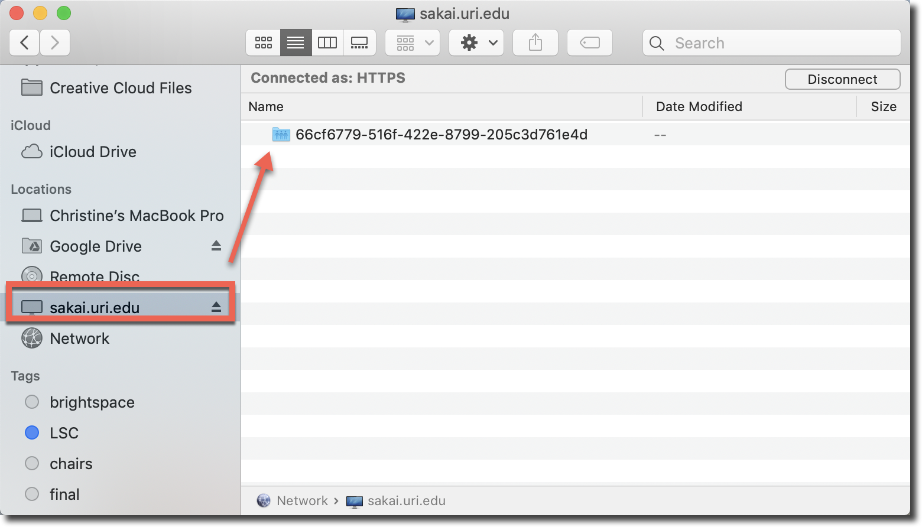Click the shared folder icon in the file list

point(281,135)
